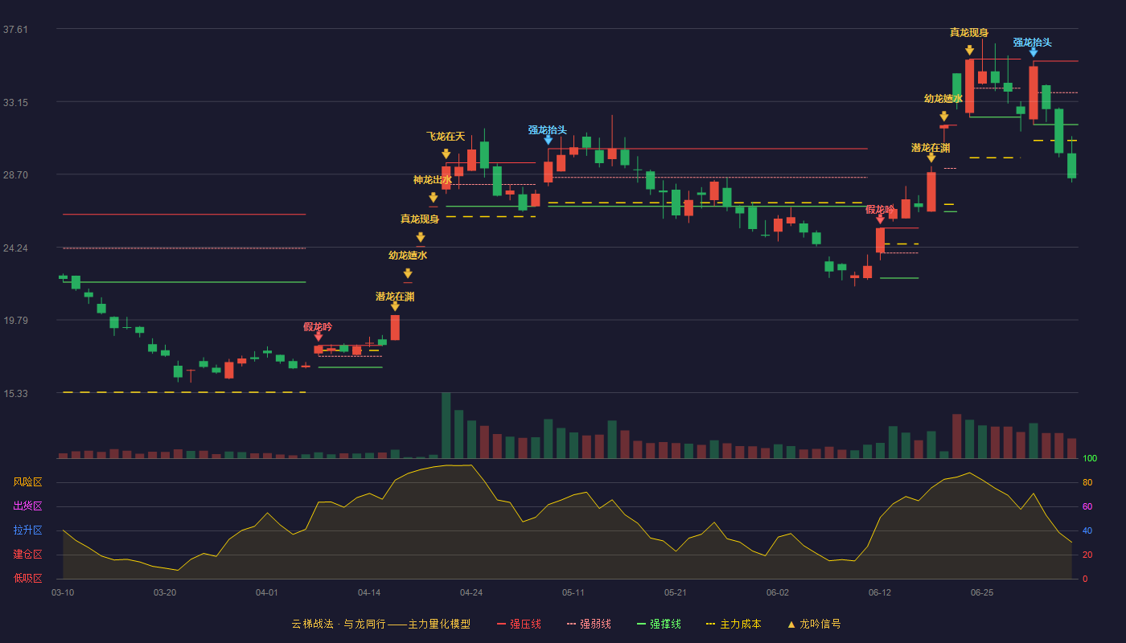Click the 出货区 zone label

[27, 506]
